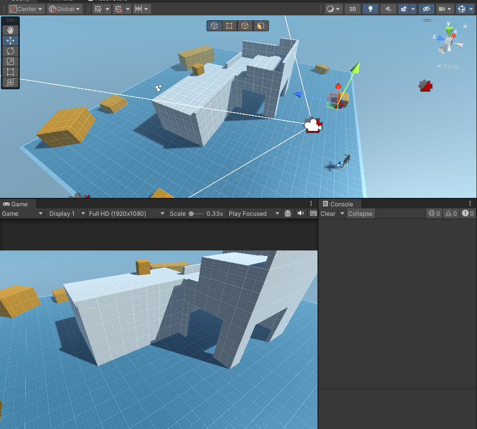Click the first cube icon in scene overlay
The height and width of the screenshot is (429, 477).
(x=214, y=26)
